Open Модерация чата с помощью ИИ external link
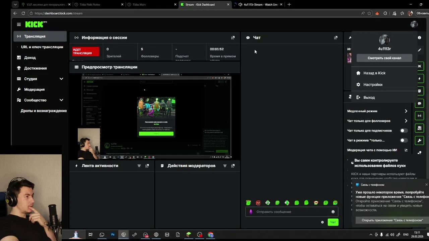 click(x=406, y=150)
